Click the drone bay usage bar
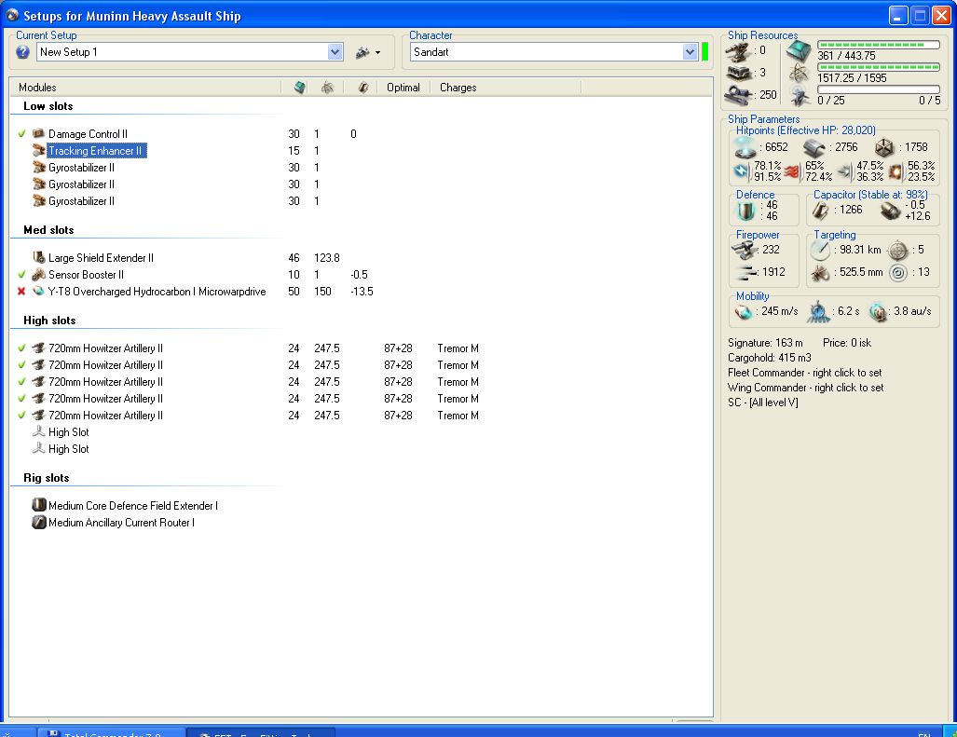The image size is (957, 737). 879,89
